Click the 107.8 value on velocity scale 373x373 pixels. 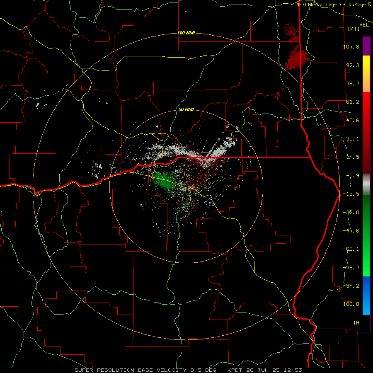(351, 46)
